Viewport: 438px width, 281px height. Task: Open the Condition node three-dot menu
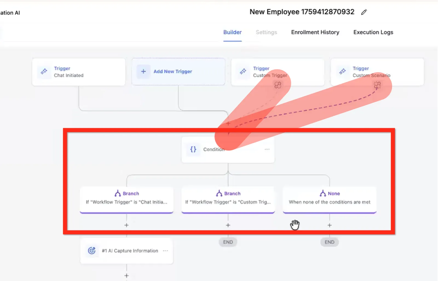(267, 149)
